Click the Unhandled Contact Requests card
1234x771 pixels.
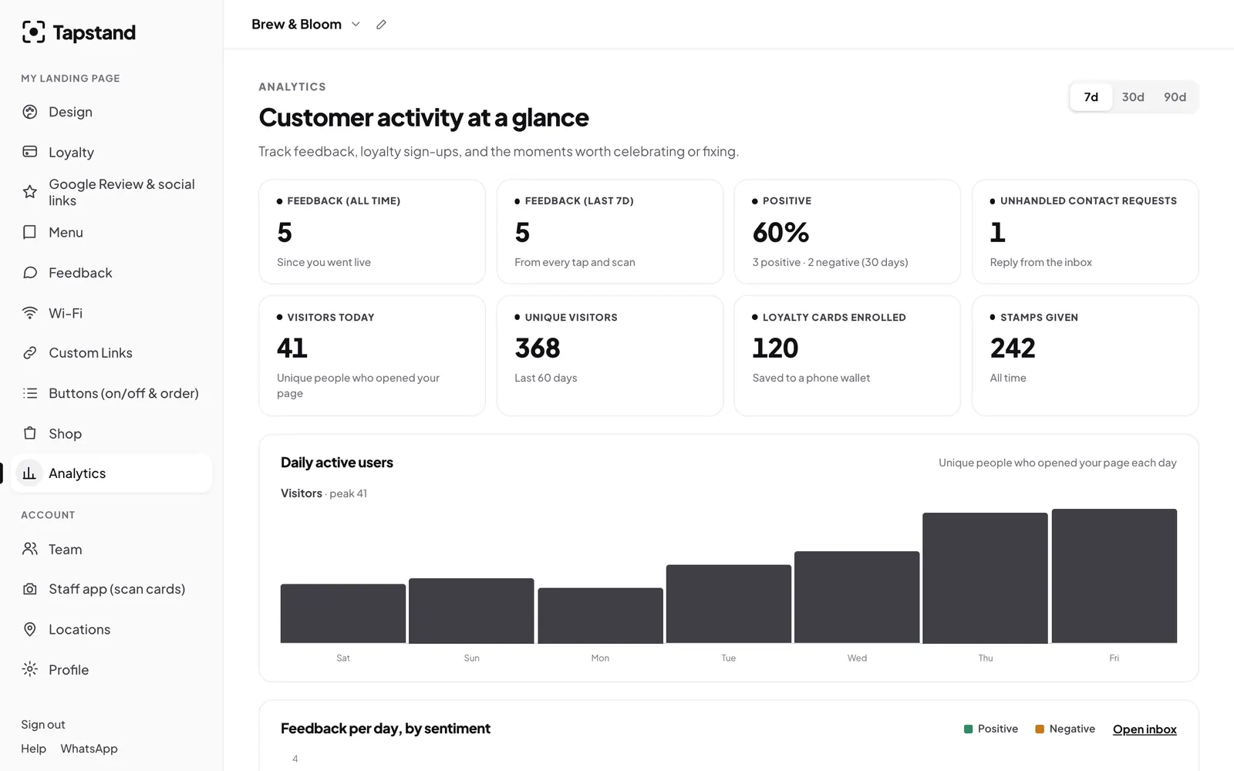1085,232
